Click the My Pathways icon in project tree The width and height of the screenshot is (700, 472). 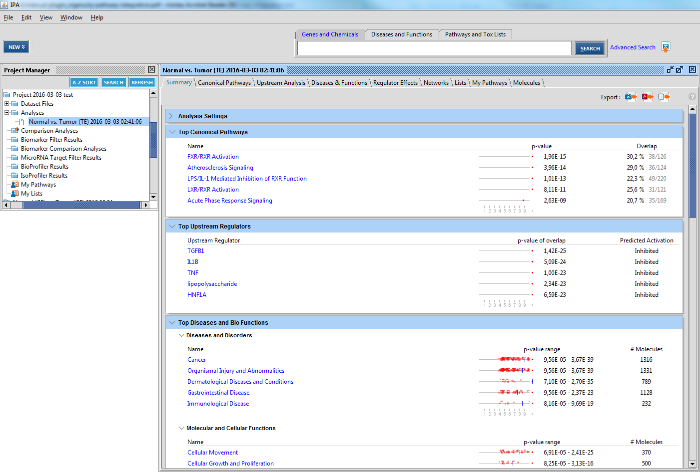tap(15, 185)
